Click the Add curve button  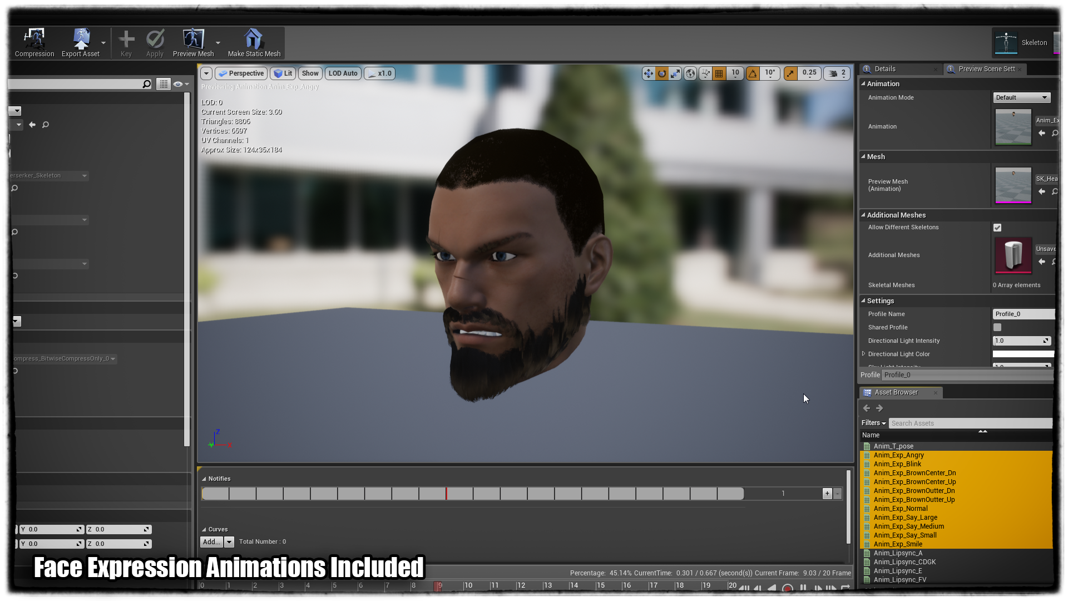click(211, 542)
